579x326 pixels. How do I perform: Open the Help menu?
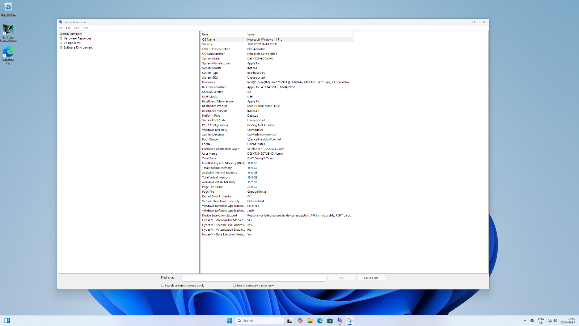pyautogui.click(x=85, y=28)
